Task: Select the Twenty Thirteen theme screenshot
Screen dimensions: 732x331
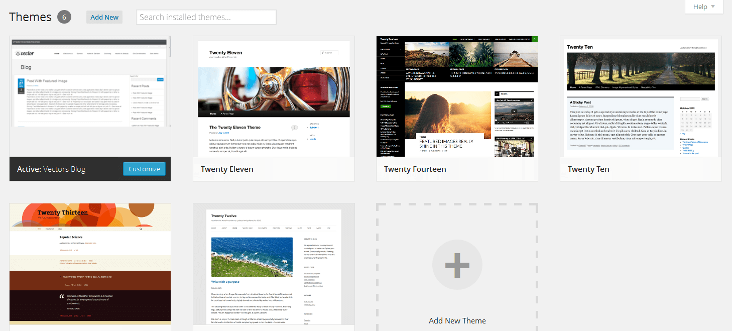Action: click(x=90, y=264)
